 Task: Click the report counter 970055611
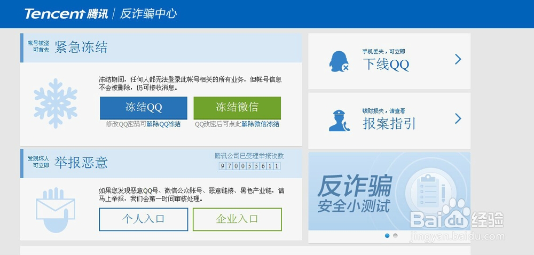[x=249, y=166]
